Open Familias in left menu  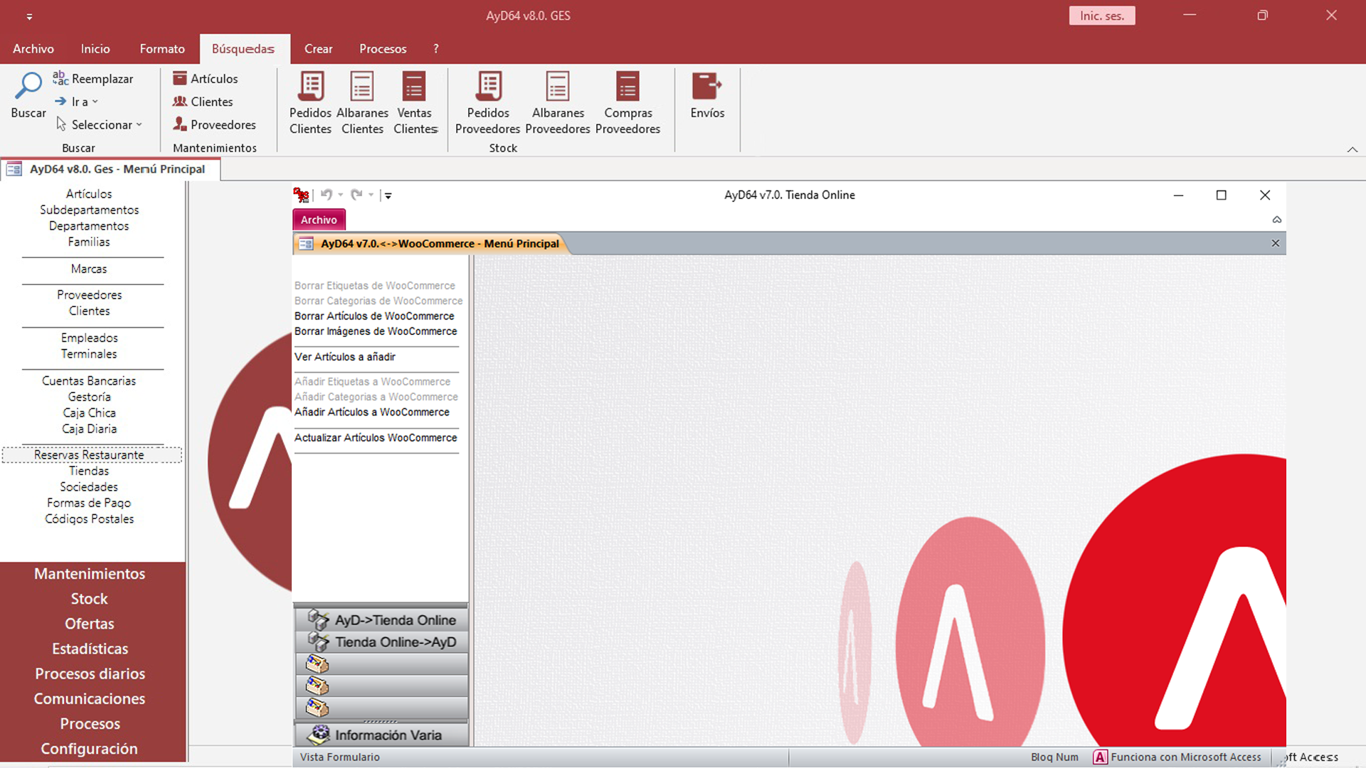click(89, 242)
